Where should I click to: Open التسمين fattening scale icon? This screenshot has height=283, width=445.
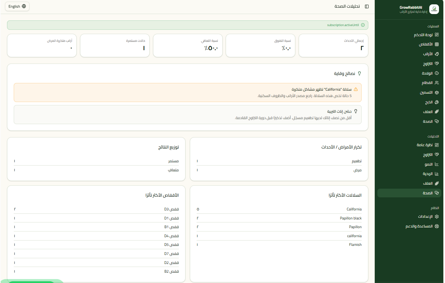click(x=437, y=93)
